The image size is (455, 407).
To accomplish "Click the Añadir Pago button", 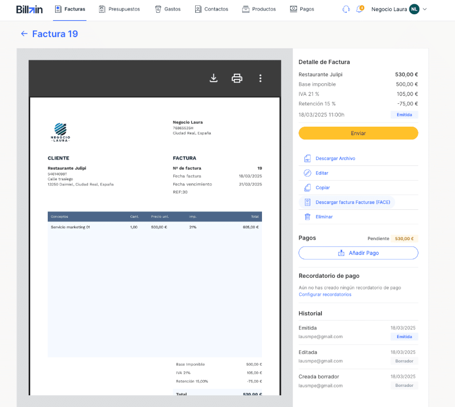I will [x=358, y=253].
